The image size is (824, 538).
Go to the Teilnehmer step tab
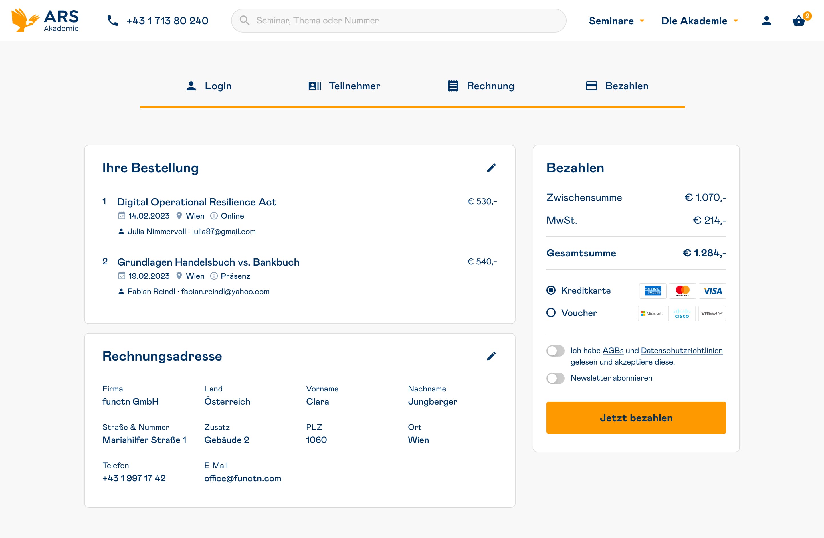[344, 86]
